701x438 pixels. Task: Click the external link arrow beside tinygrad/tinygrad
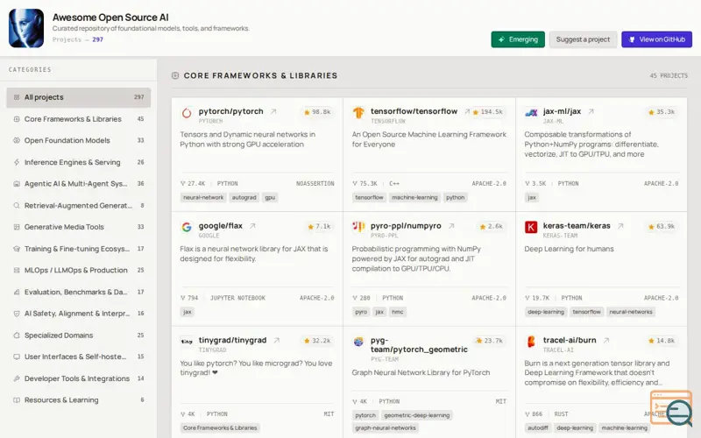[x=277, y=341]
